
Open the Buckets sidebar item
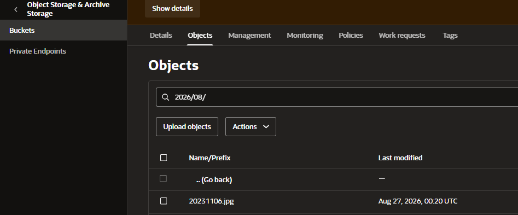coord(63,30)
